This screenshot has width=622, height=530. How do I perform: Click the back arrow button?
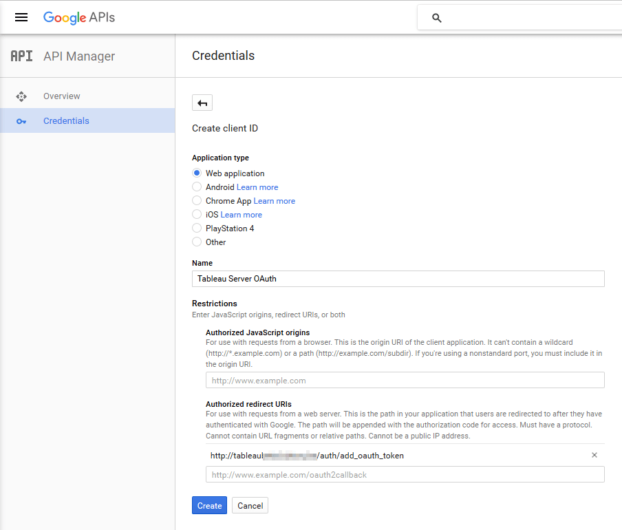(x=202, y=103)
